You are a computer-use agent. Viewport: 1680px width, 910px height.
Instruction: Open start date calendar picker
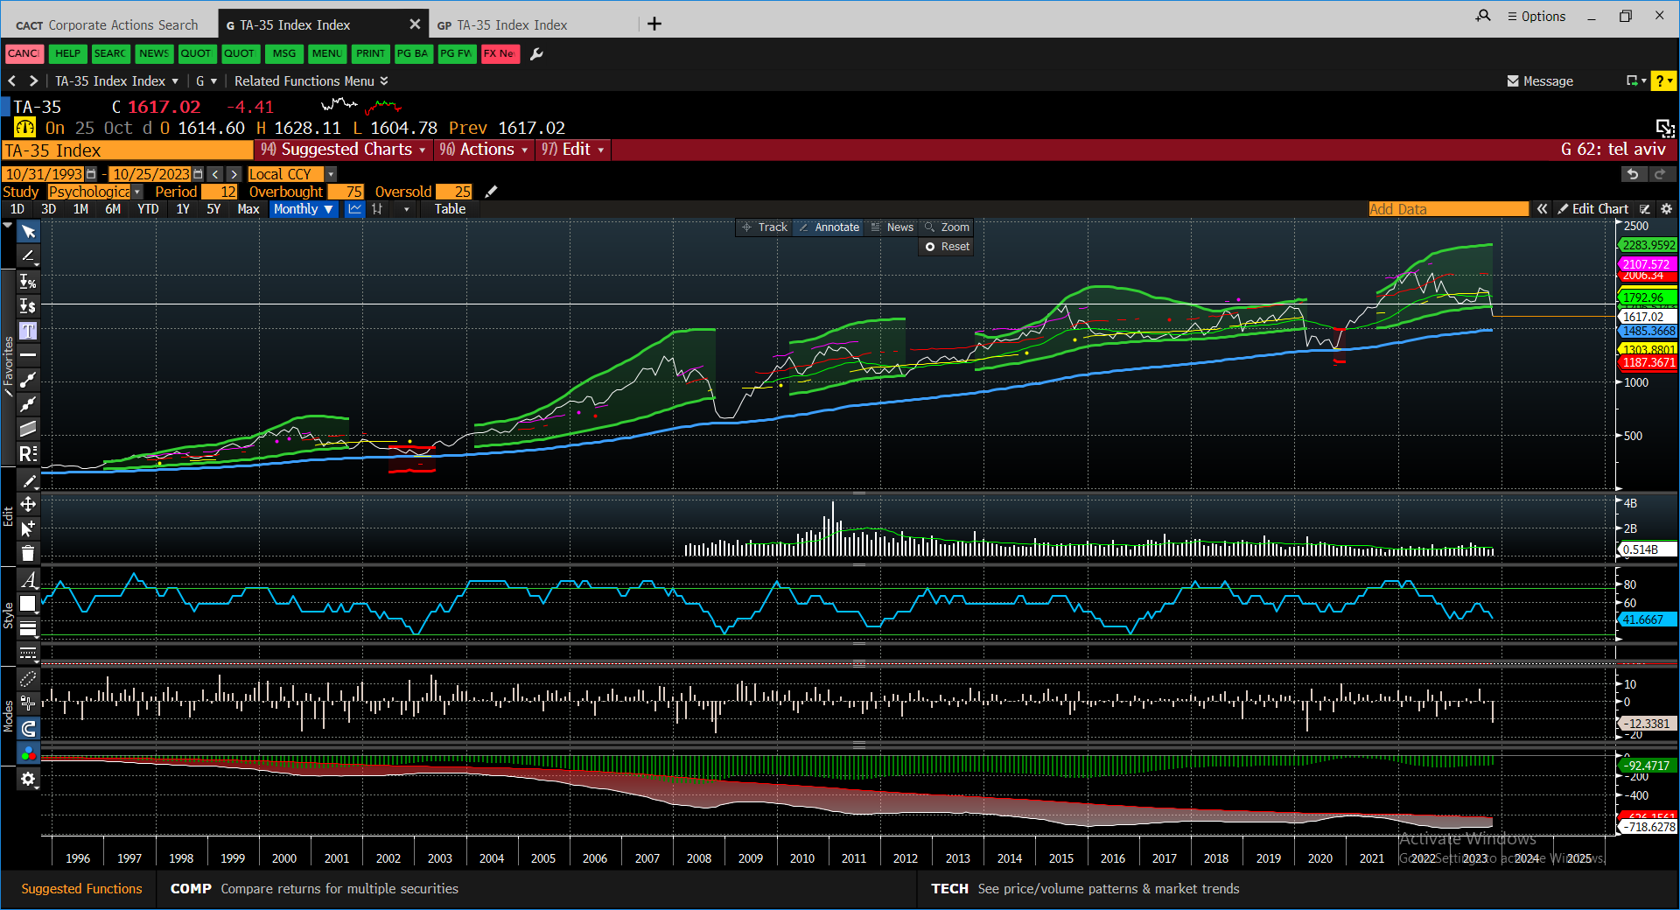(91, 174)
